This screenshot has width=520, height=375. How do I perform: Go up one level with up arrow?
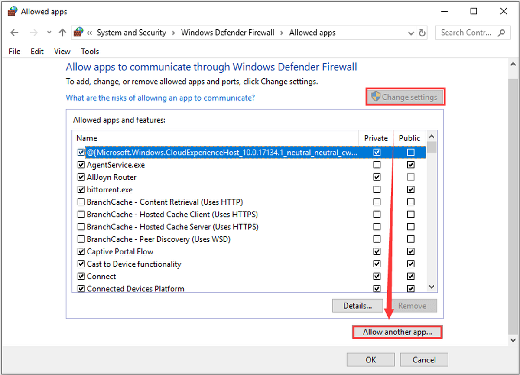click(x=62, y=33)
